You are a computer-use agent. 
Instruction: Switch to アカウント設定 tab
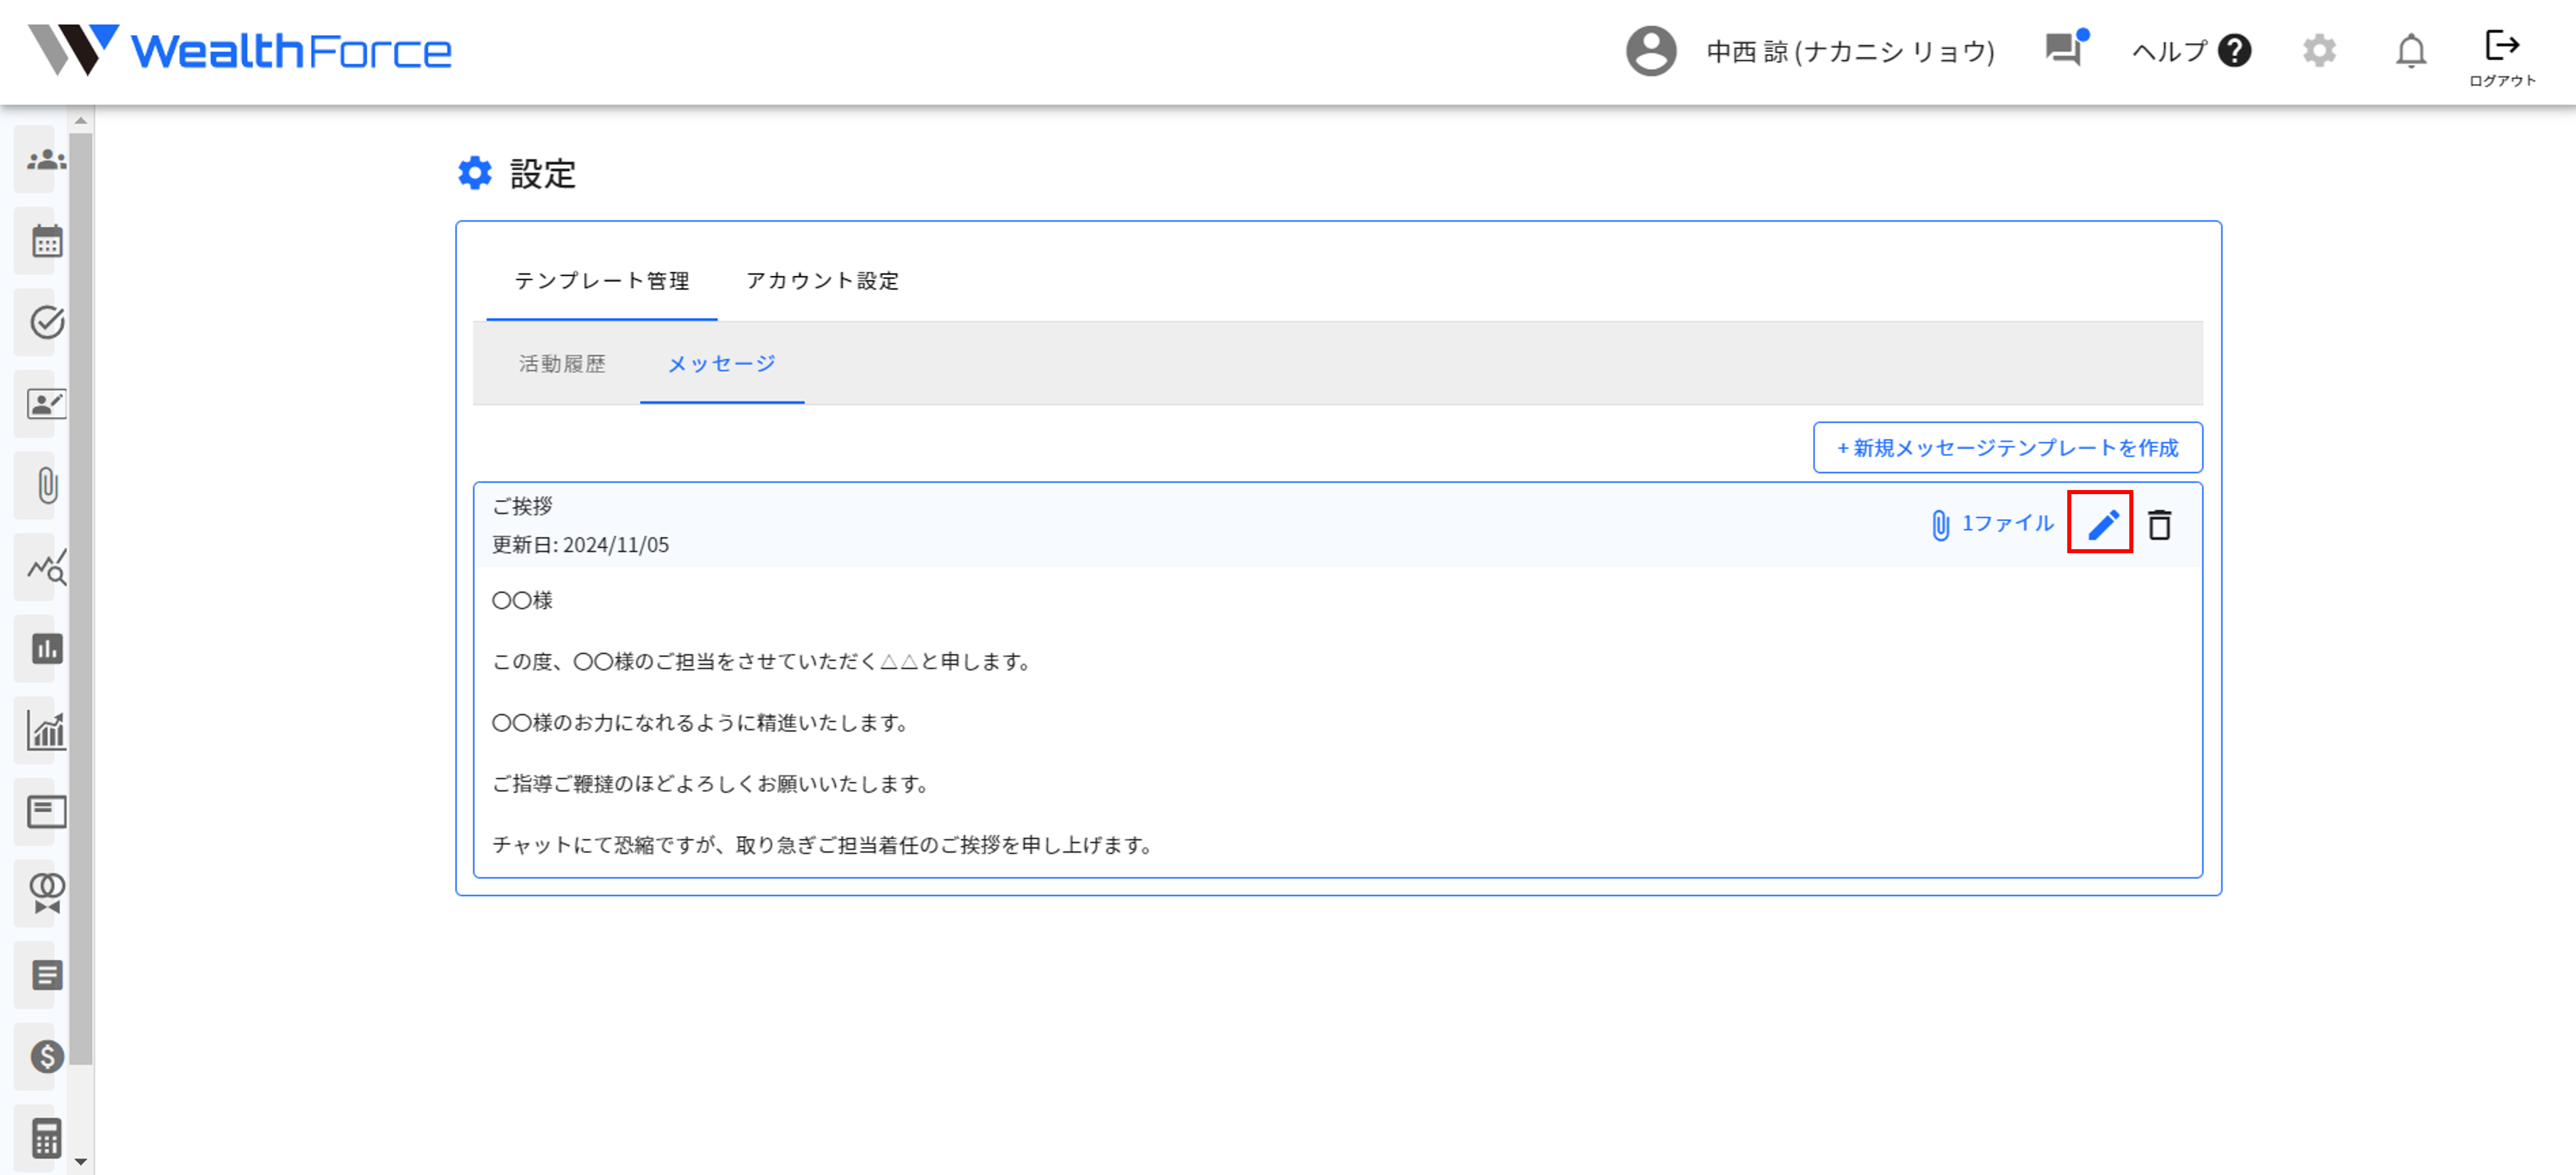tap(822, 281)
